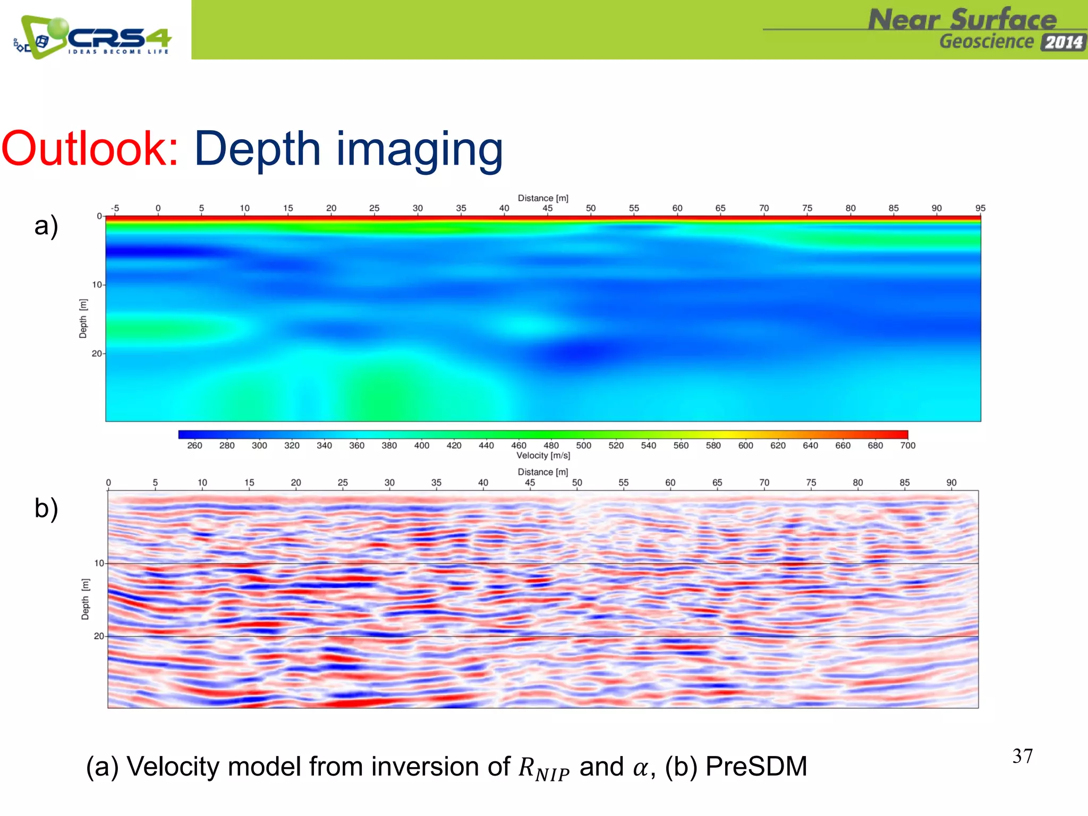The width and height of the screenshot is (1088, 816).
Task: Click the 500 value on the velocity scale
Action: pyautogui.click(x=583, y=446)
